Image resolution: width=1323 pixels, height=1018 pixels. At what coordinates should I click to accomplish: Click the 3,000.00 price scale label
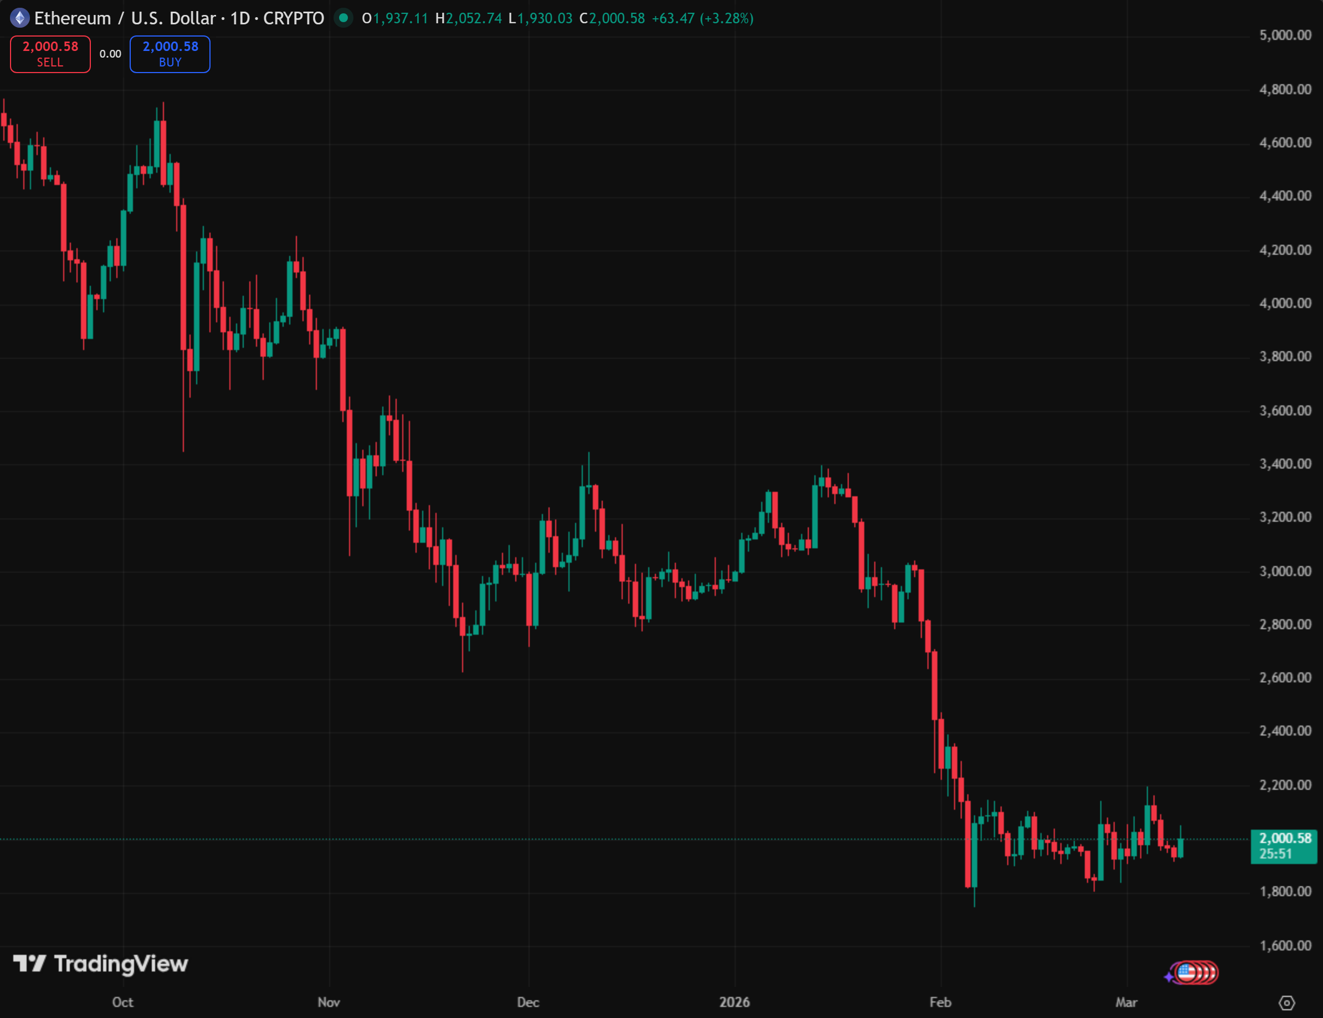coord(1285,571)
